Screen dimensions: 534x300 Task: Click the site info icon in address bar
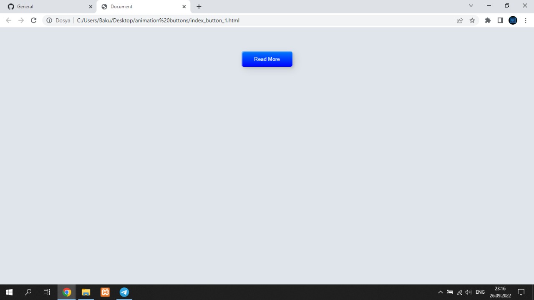point(49,20)
